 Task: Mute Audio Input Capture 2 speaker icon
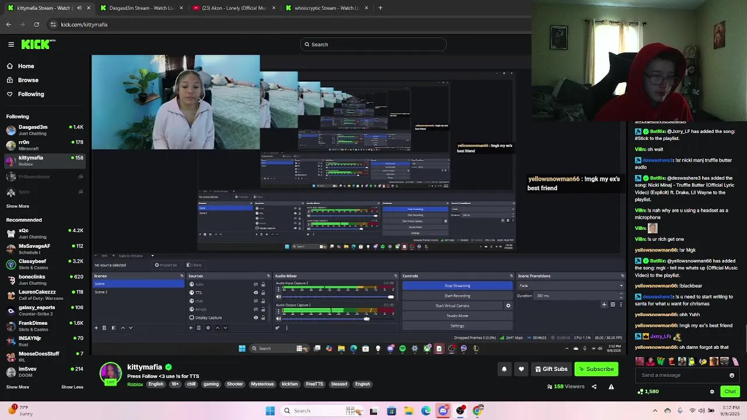(x=278, y=297)
